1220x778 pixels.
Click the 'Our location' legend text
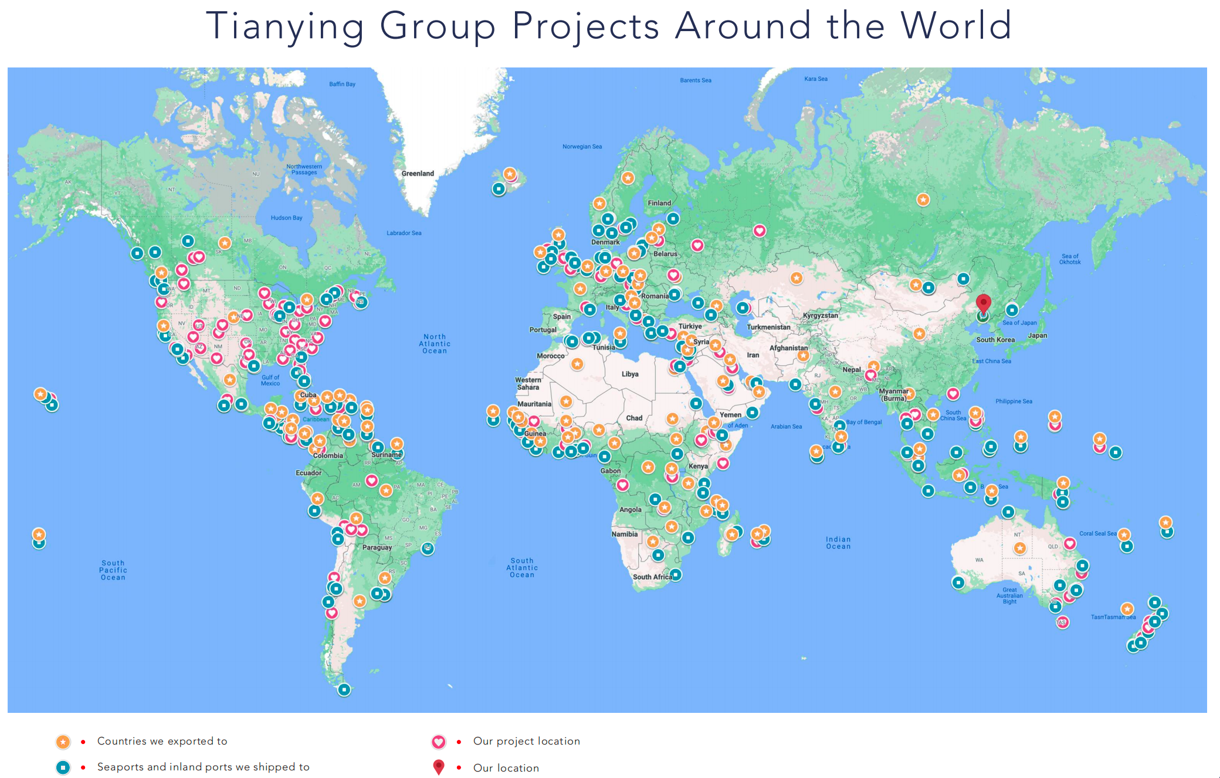click(x=506, y=768)
